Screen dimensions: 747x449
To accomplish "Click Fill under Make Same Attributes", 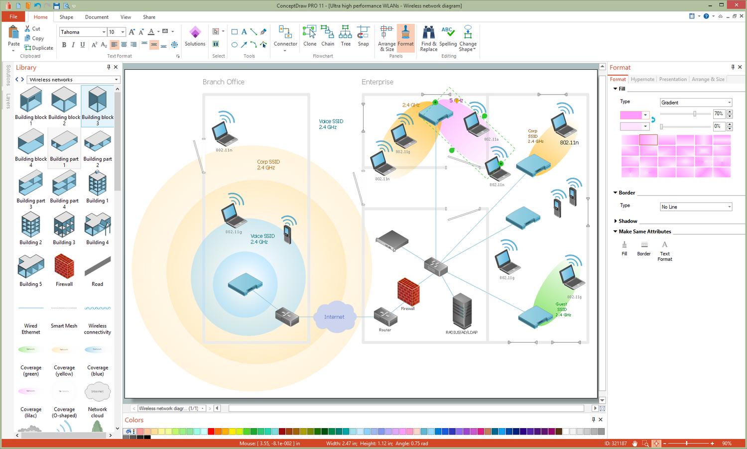I will pos(624,248).
